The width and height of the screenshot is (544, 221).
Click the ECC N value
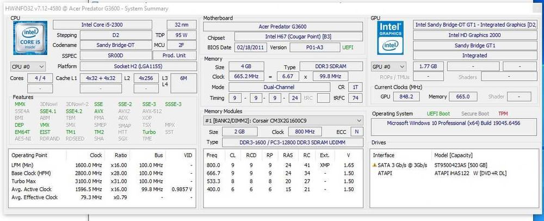point(356,132)
